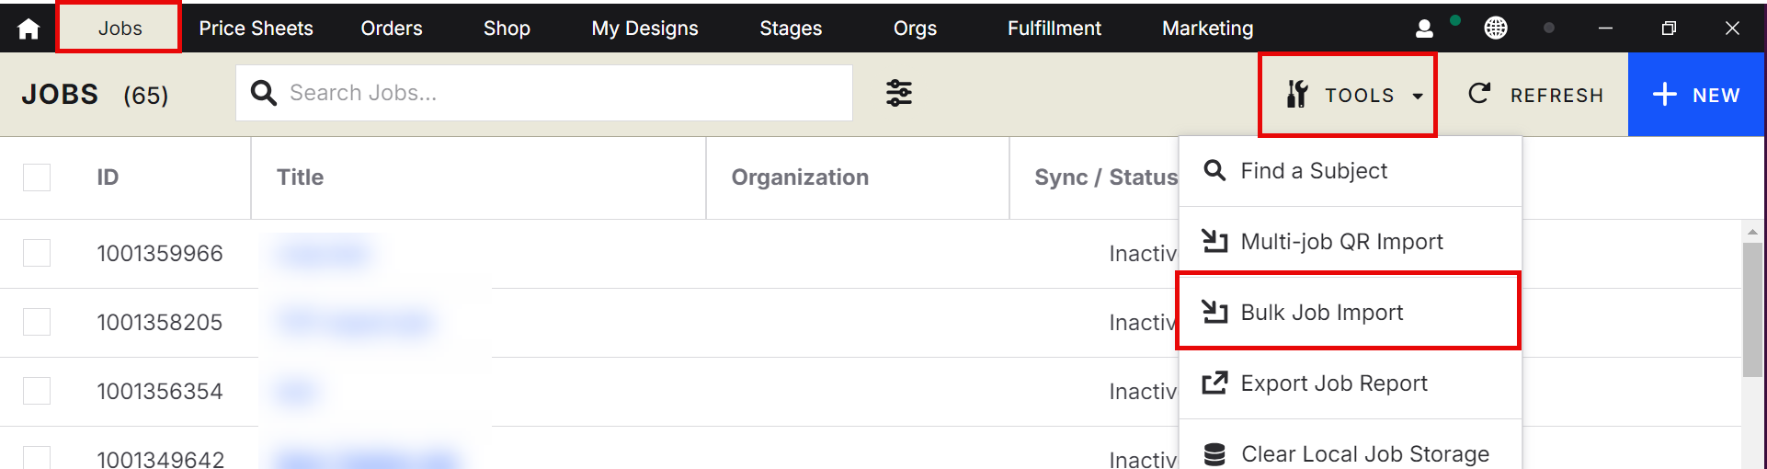Click the Export Job Report arrow icon
Image resolution: width=1767 pixels, height=469 pixels.
1214,383
